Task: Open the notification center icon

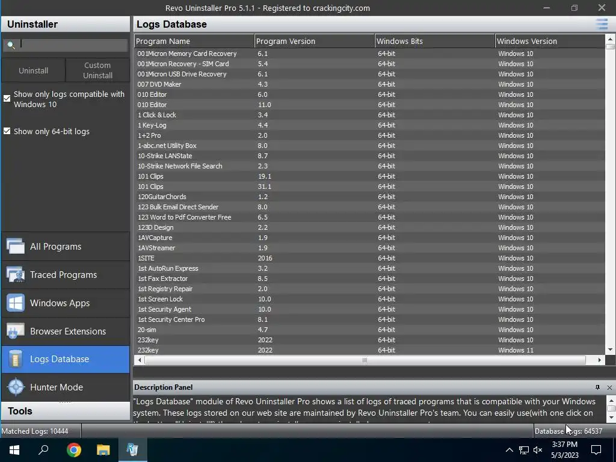Action: tap(596, 450)
